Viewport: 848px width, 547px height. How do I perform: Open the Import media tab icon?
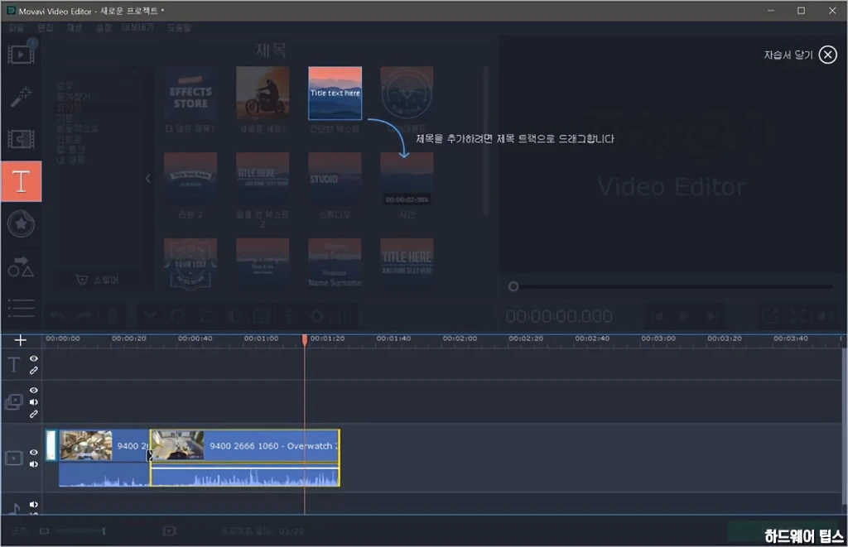[21, 54]
